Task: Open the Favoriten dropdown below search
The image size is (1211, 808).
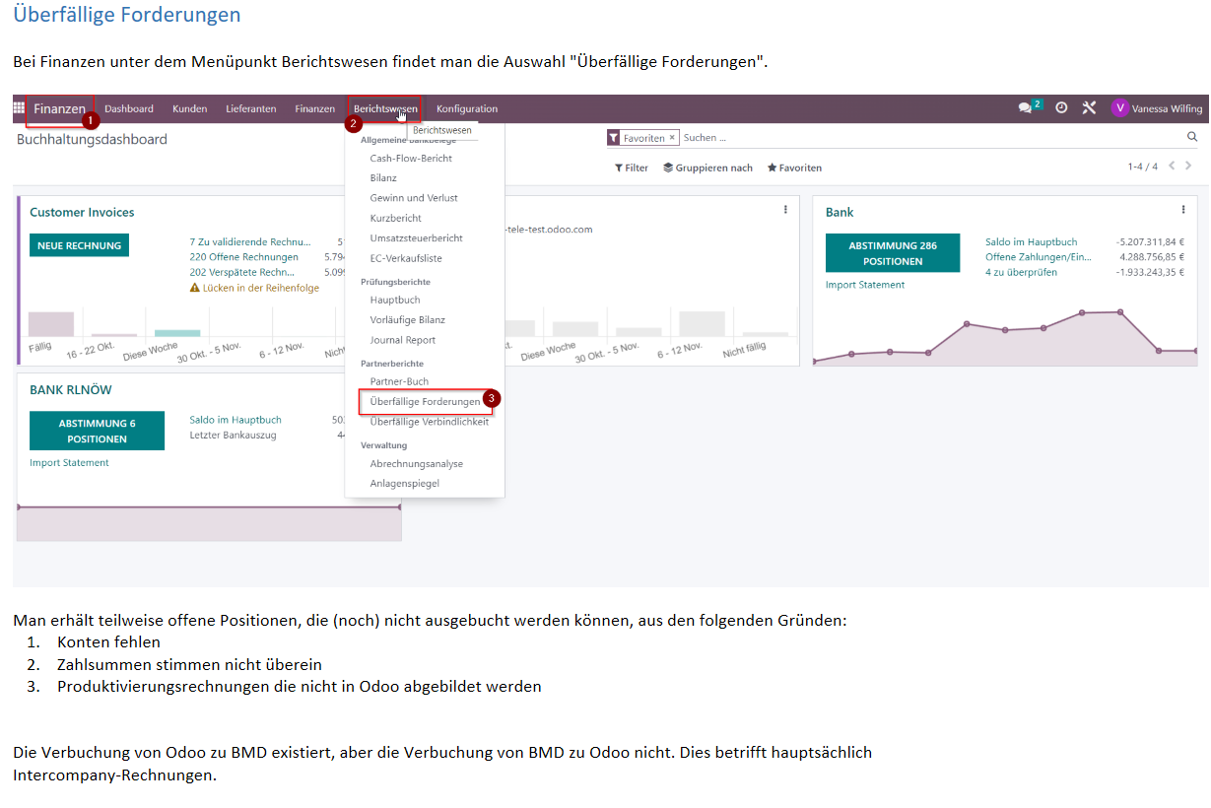Action: pyautogui.click(x=794, y=168)
